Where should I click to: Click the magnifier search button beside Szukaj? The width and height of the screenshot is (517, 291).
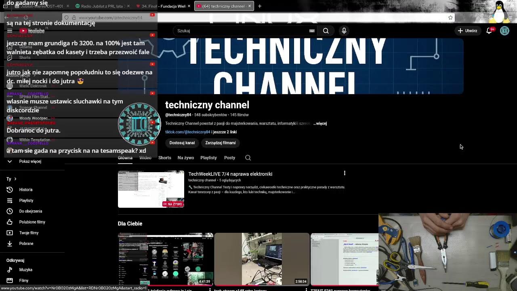[326, 31]
